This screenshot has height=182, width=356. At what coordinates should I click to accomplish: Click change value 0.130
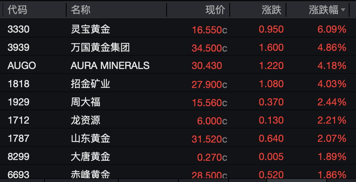pyautogui.click(x=271, y=120)
